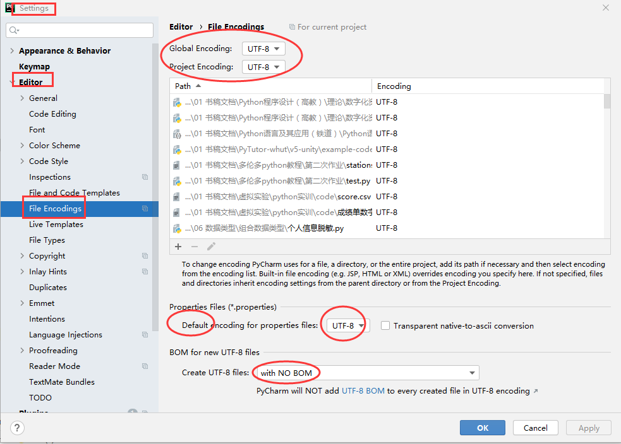The width and height of the screenshot is (621, 444).
Task: Click the For current project icon
Action: click(292, 27)
